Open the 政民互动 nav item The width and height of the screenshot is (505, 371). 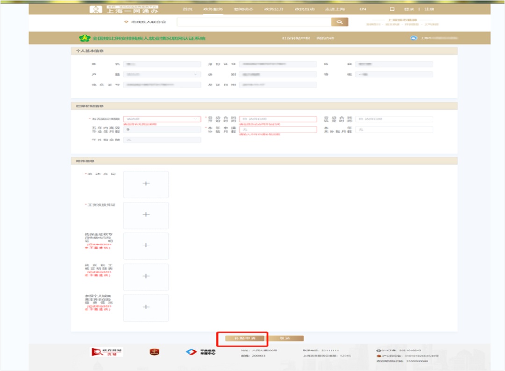pos(304,9)
